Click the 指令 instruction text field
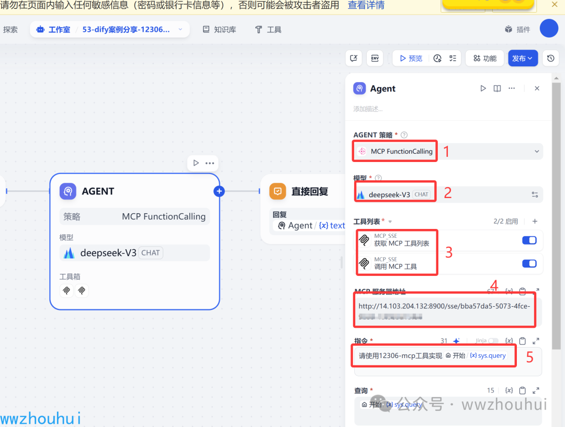 tap(448, 362)
